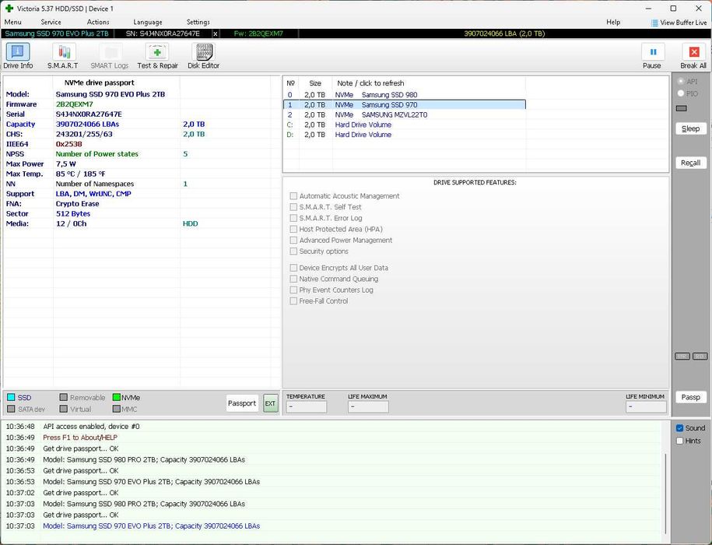Click the LIFE MINIMUM value field

click(x=646, y=406)
